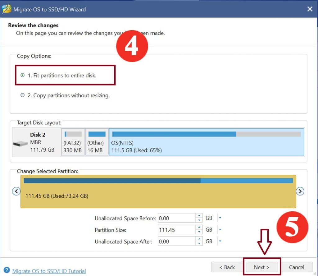Viewport: 318px width, 276px height.
Task: Select the Other 16 MB partition
Action: [x=97, y=142]
